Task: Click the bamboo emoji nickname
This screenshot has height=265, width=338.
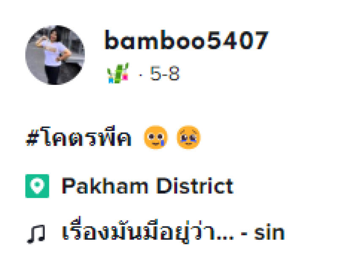Action: click(x=118, y=73)
